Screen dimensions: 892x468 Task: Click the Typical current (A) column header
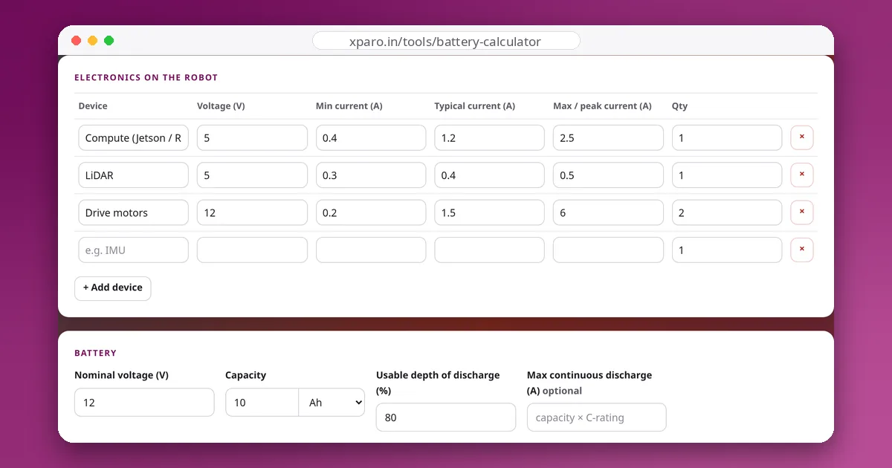475,106
